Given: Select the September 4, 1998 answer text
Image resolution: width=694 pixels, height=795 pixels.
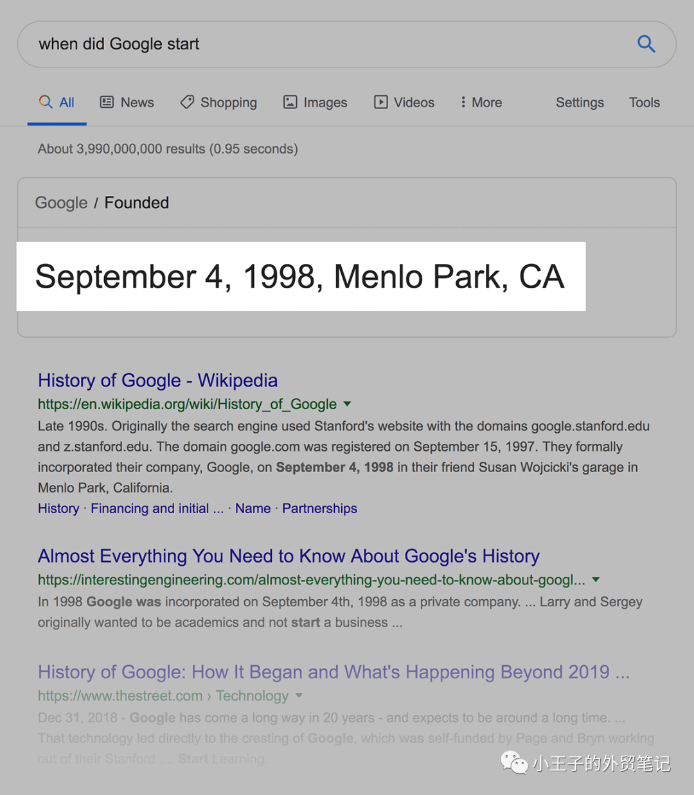Looking at the screenshot, I should [x=300, y=277].
